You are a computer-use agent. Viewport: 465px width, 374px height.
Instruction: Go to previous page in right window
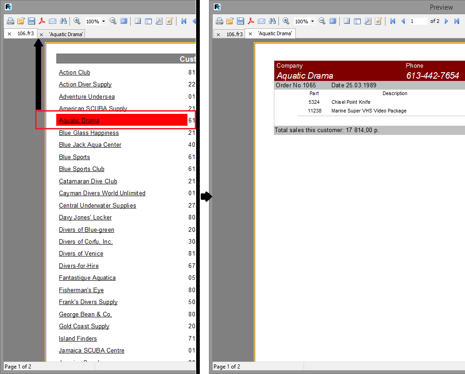[x=403, y=21]
